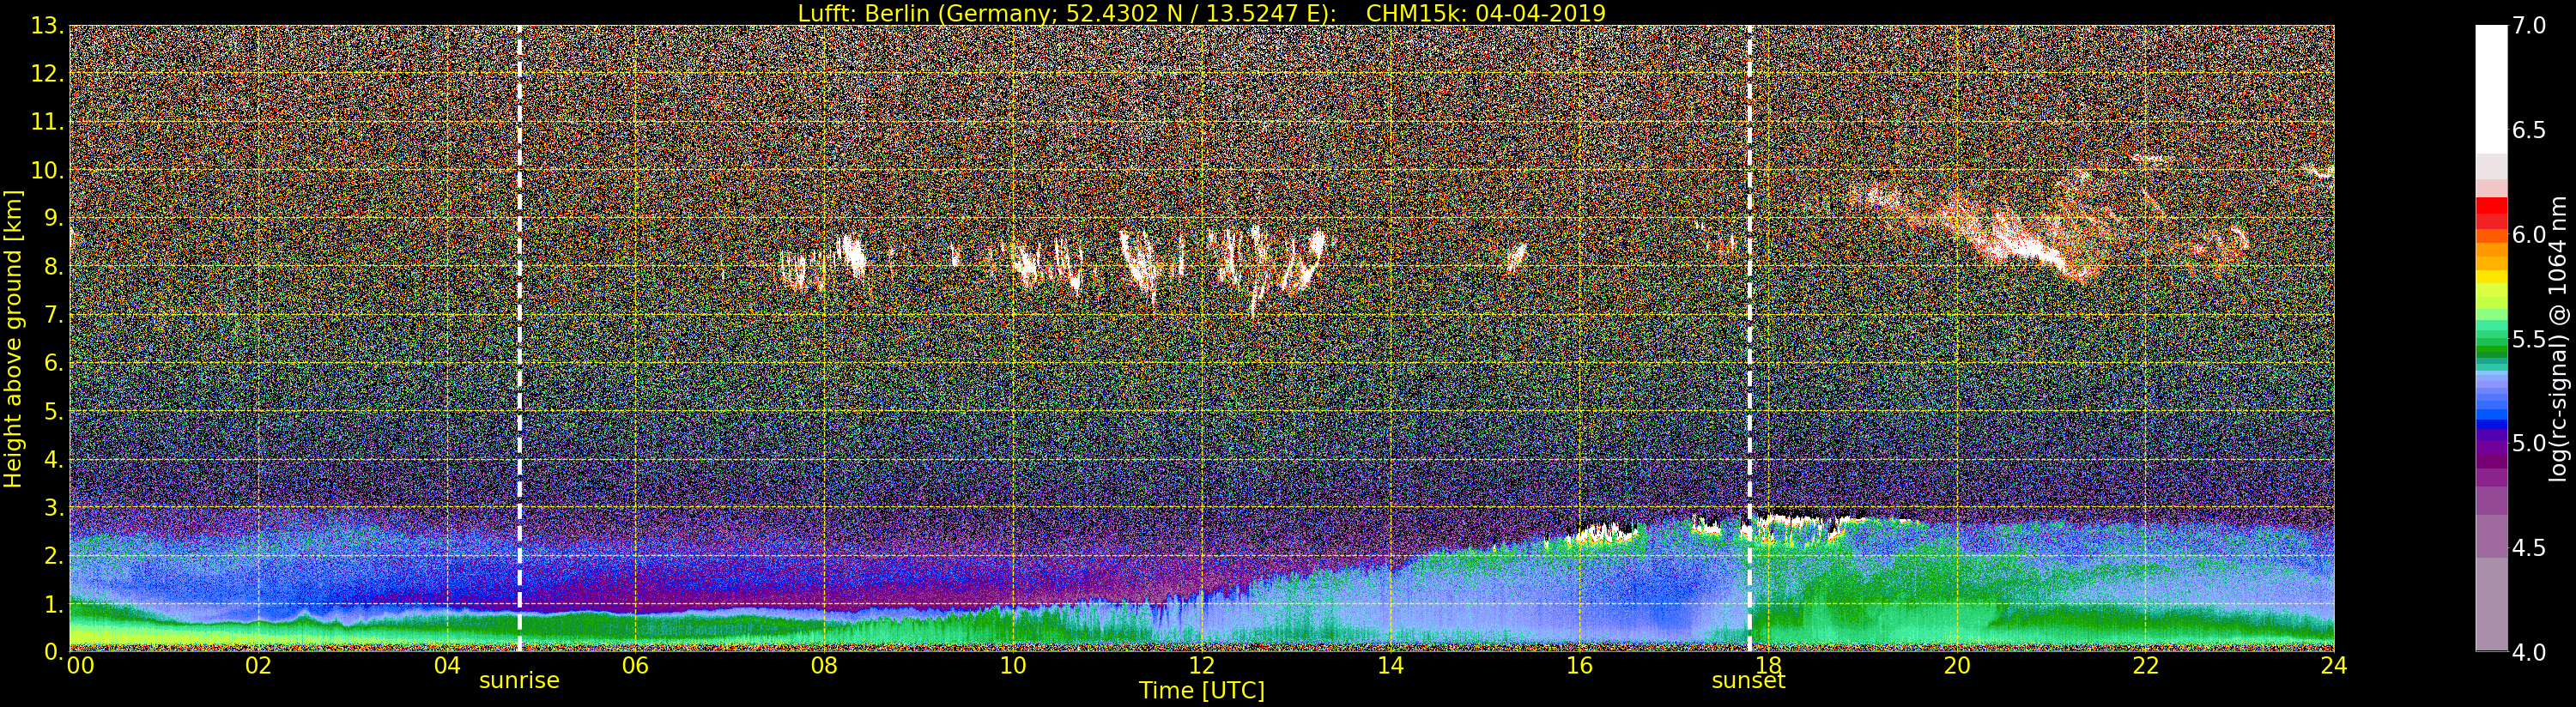Select the white dashed sunrise marker line
2576x707 pixels.
click(x=519, y=339)
